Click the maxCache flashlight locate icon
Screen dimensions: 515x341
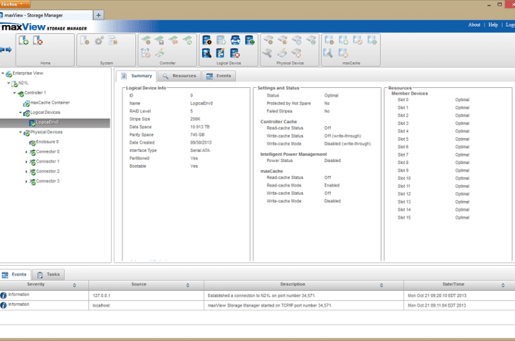(328, 53)
